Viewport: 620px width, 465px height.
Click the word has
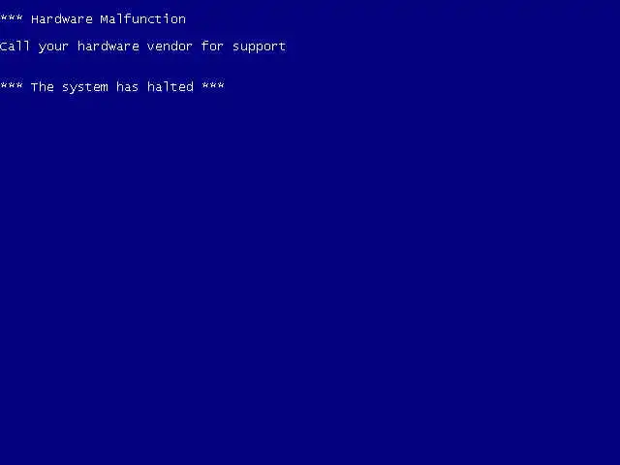click(127, 86)
